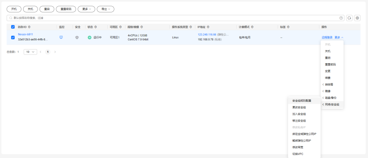The width and height of the screenshot is (368, 158).
Task: Select 安全组规则配置 from submenu
Action: [x=304, y=101]
